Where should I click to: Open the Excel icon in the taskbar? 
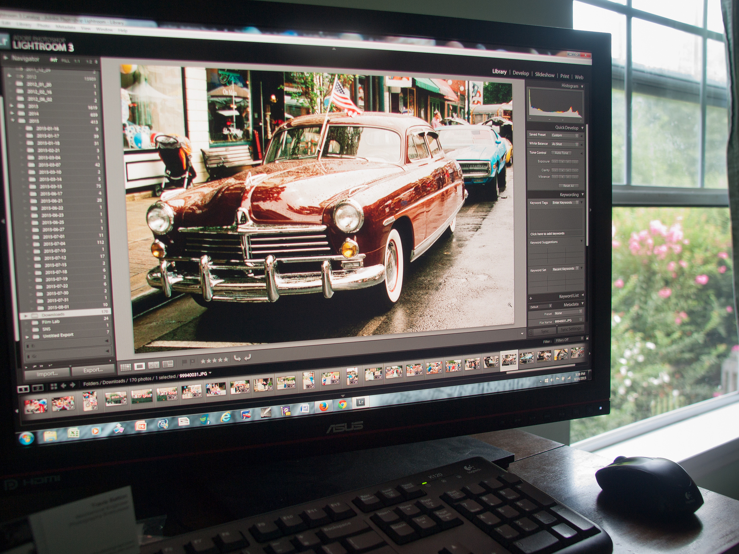point(73,433)
